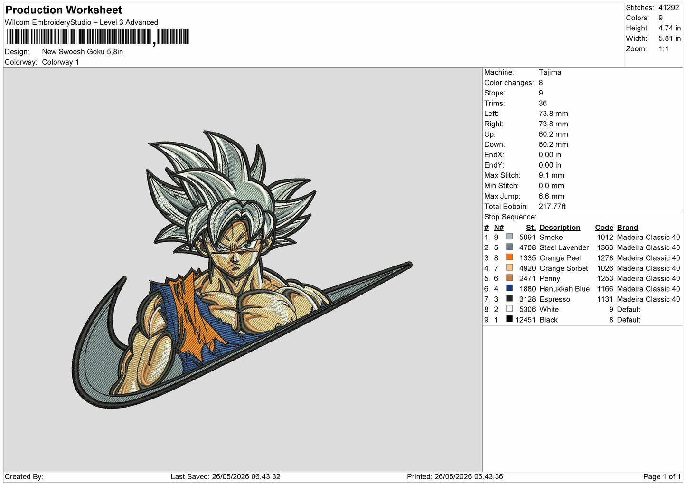Click the 'Color changes:' label
The width and height of the screenshot is (686, 485).
click(x=509, y=83)
